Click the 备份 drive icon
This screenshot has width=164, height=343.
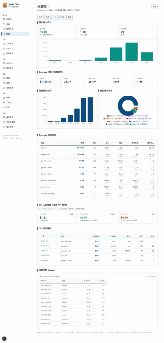[x=4, y=83]
